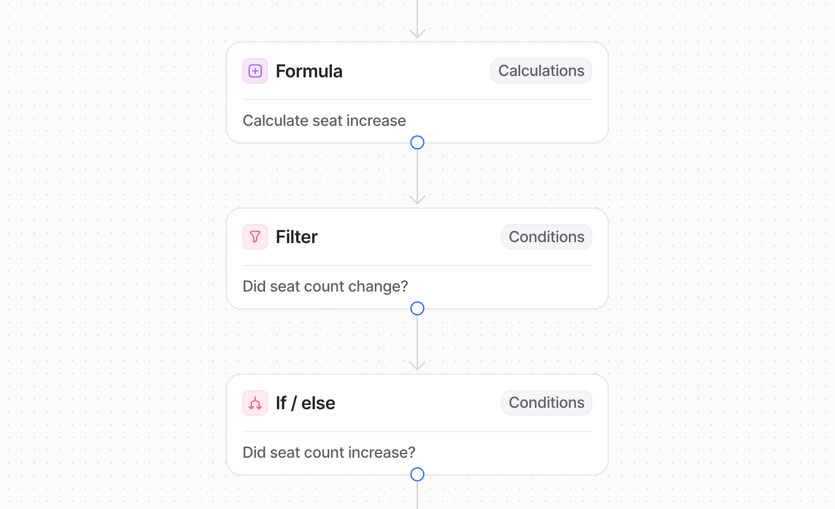
Task: Click the If / else node's output connector
Action: [x=417, y=474]
